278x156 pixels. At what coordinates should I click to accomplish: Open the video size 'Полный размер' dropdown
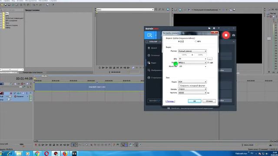192,51
